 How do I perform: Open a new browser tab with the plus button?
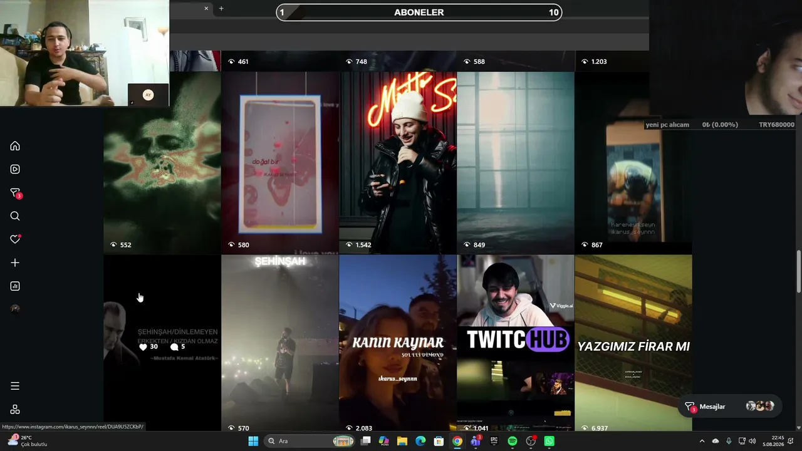coord(221,8)
